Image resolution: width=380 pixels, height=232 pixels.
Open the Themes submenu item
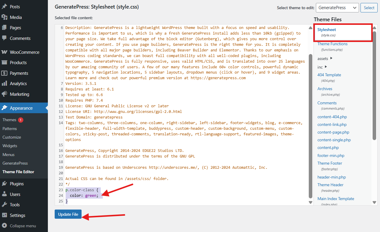(9, 120)
